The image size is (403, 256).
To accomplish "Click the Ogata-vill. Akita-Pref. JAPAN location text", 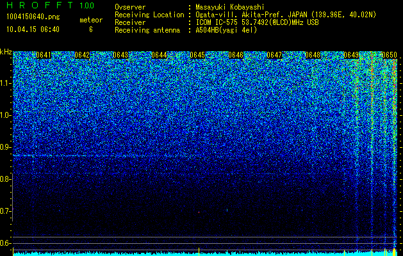I will click(x=286, y=15).
